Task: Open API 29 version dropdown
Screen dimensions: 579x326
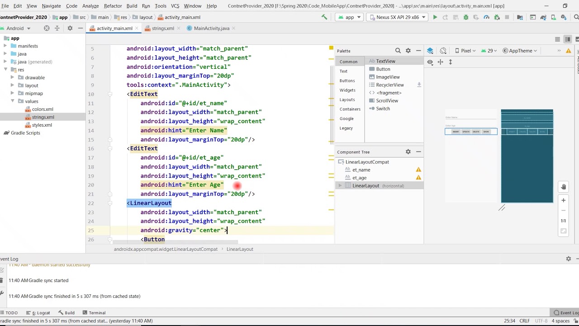Action: coord(489,51)
